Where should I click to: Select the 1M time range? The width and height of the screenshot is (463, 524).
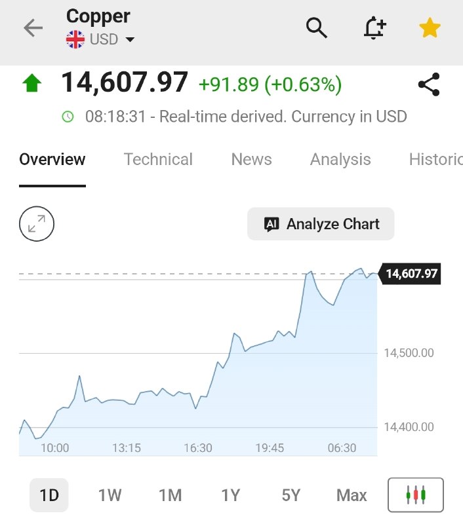171,495
